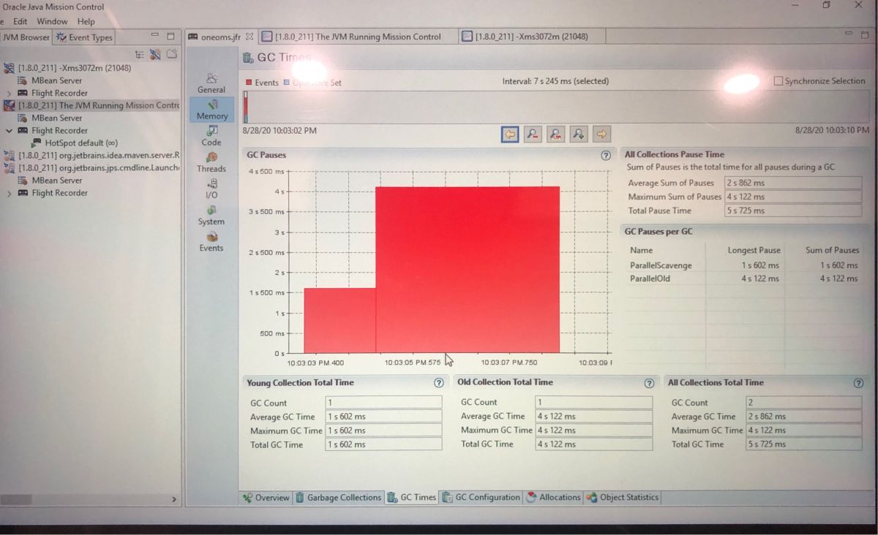Open the Garbage Collections bottom tab

[338, 498]
